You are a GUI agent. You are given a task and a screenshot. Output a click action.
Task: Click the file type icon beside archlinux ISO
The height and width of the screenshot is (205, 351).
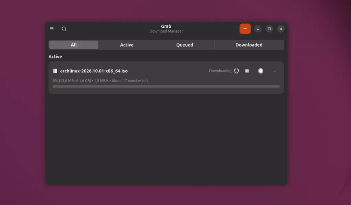pyautogui.click(x=55, y=71)
